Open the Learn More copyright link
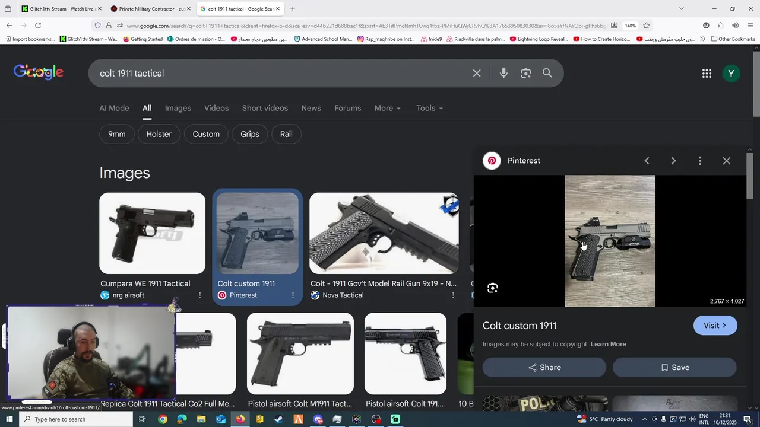 (x=608, y=344)
